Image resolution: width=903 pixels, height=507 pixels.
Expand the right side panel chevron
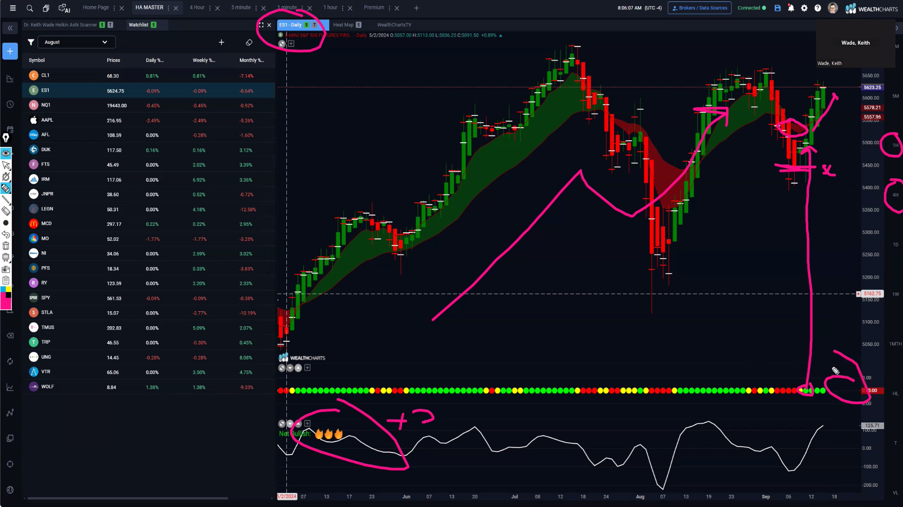896,28
